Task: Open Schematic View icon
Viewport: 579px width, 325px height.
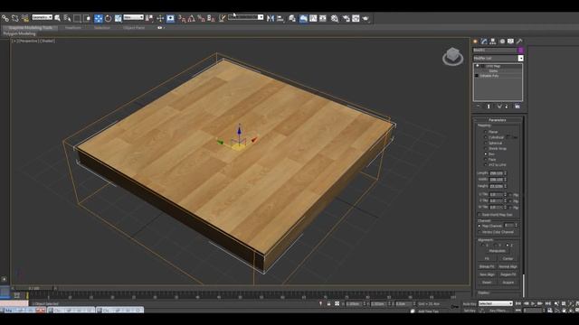Action: [x=323, y=18]
